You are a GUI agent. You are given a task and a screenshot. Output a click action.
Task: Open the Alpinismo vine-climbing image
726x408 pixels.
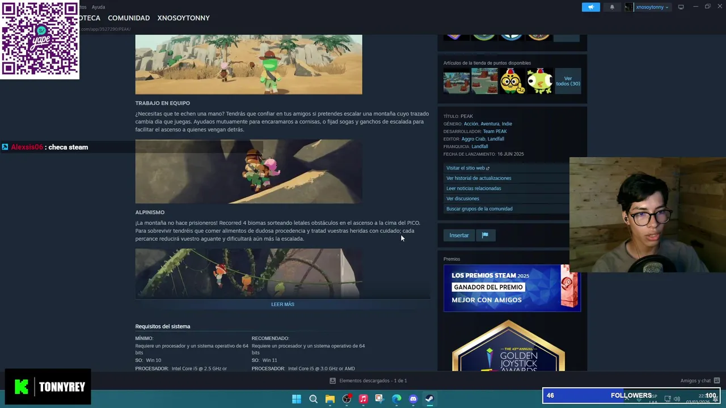click(x=248, y=273)
